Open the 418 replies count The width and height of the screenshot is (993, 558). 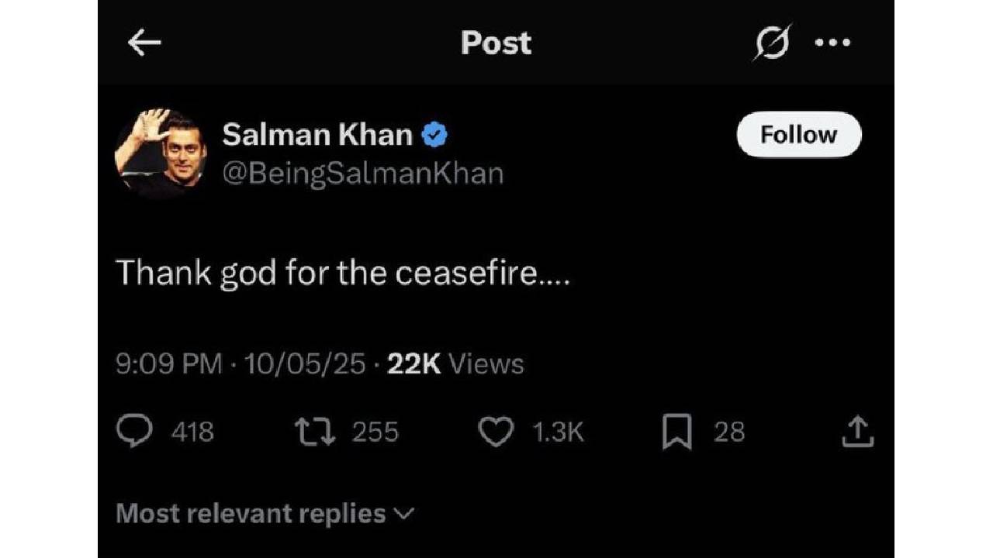pyautogui.click(x=192, y=432)
